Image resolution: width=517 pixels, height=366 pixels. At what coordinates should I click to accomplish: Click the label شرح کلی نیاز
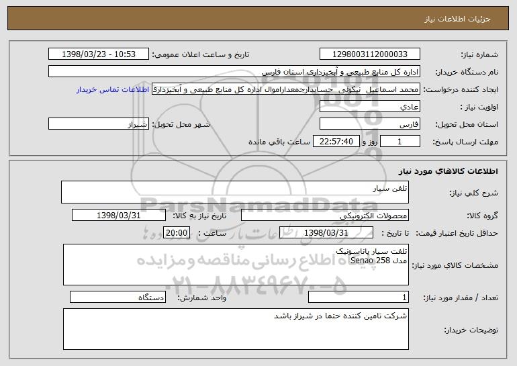tap(474, 193)
